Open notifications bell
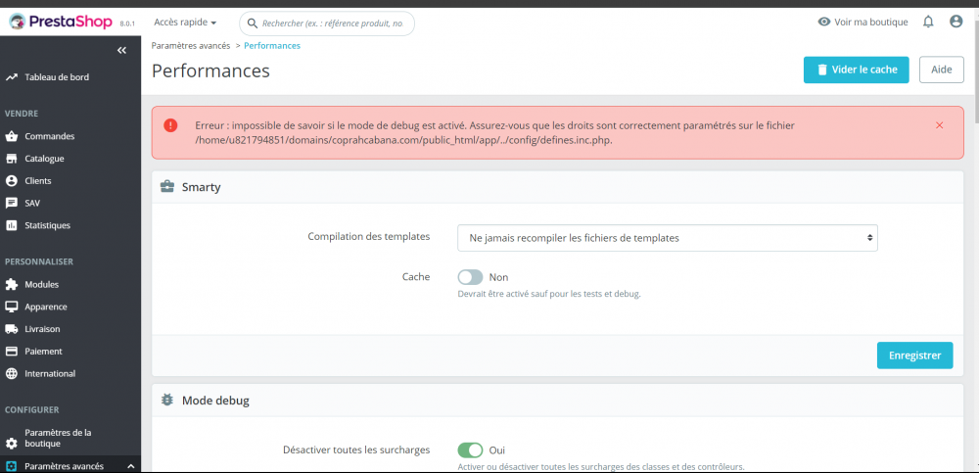 coord(928,22)
